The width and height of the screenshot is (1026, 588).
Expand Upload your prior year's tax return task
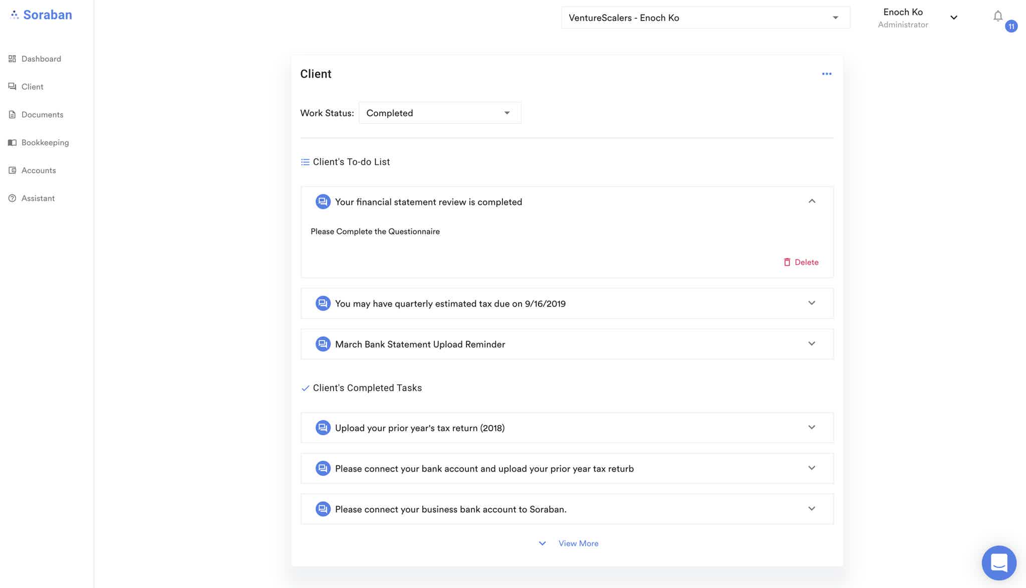tap(812, 427)
